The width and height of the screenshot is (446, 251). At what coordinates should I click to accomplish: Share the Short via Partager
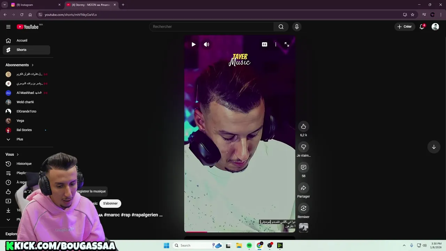tap(303, 188)
